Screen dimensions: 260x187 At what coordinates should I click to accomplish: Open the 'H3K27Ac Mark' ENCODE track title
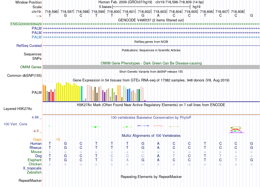point(151,105)
